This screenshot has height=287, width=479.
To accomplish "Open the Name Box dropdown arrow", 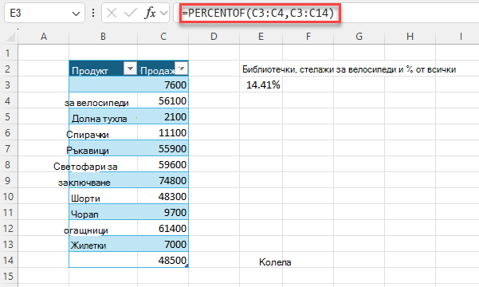I will 76,14.
